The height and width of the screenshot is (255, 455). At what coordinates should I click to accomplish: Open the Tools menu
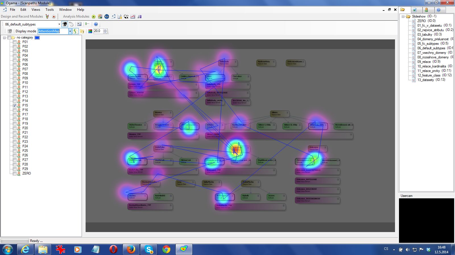pyautogui.click(x=49, y=9)
